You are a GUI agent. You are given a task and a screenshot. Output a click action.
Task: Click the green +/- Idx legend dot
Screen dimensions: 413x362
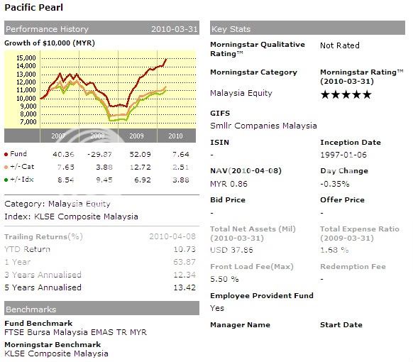6,180
